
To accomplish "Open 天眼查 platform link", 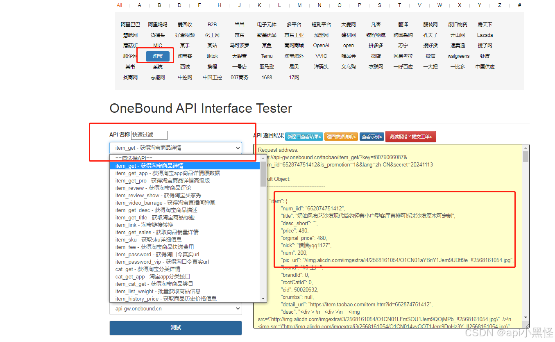I will coord(240,56).
